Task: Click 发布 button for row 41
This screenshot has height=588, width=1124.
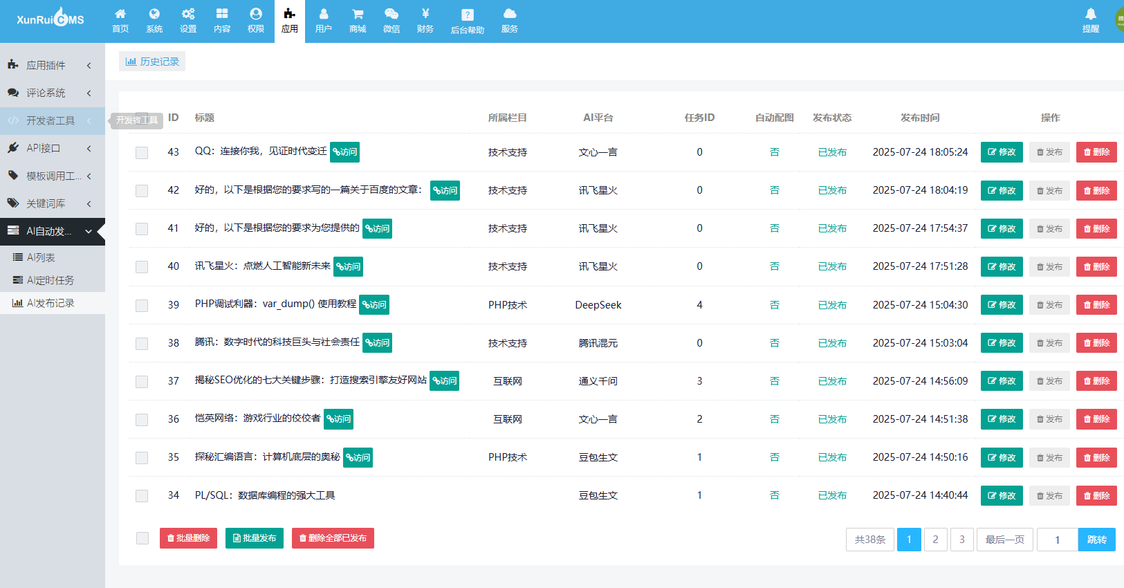Action: click(1049, 228)
